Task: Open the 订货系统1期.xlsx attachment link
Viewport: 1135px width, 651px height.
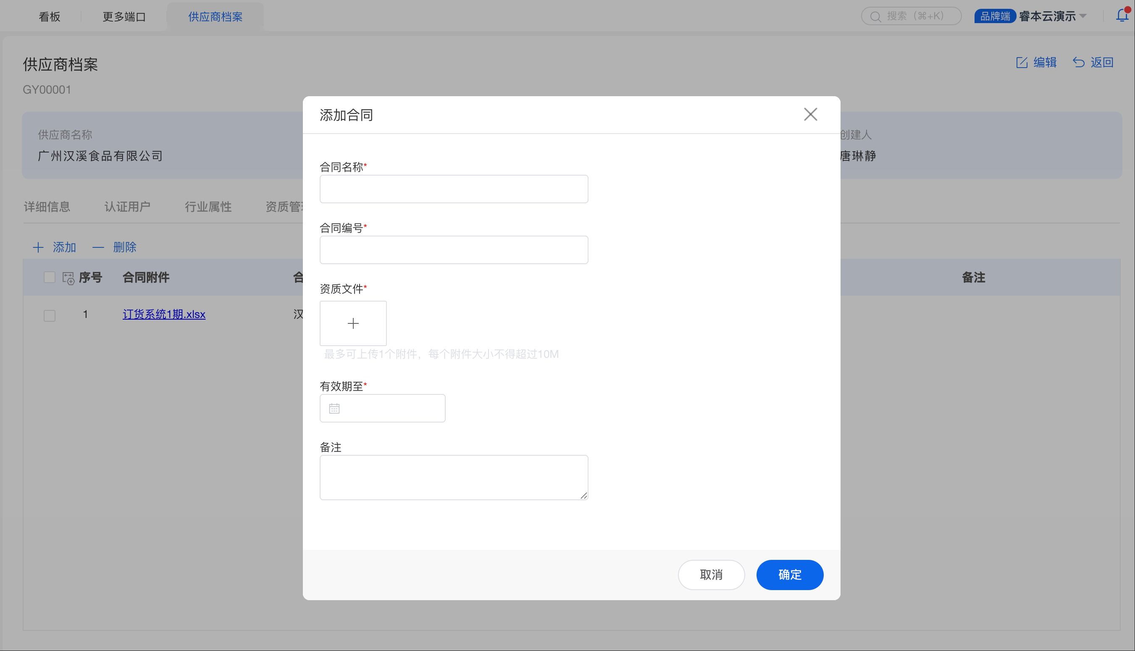Action: tap(164, 314)
